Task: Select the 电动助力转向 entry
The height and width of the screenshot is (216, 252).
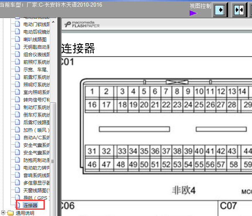Action: pos(36,167)
